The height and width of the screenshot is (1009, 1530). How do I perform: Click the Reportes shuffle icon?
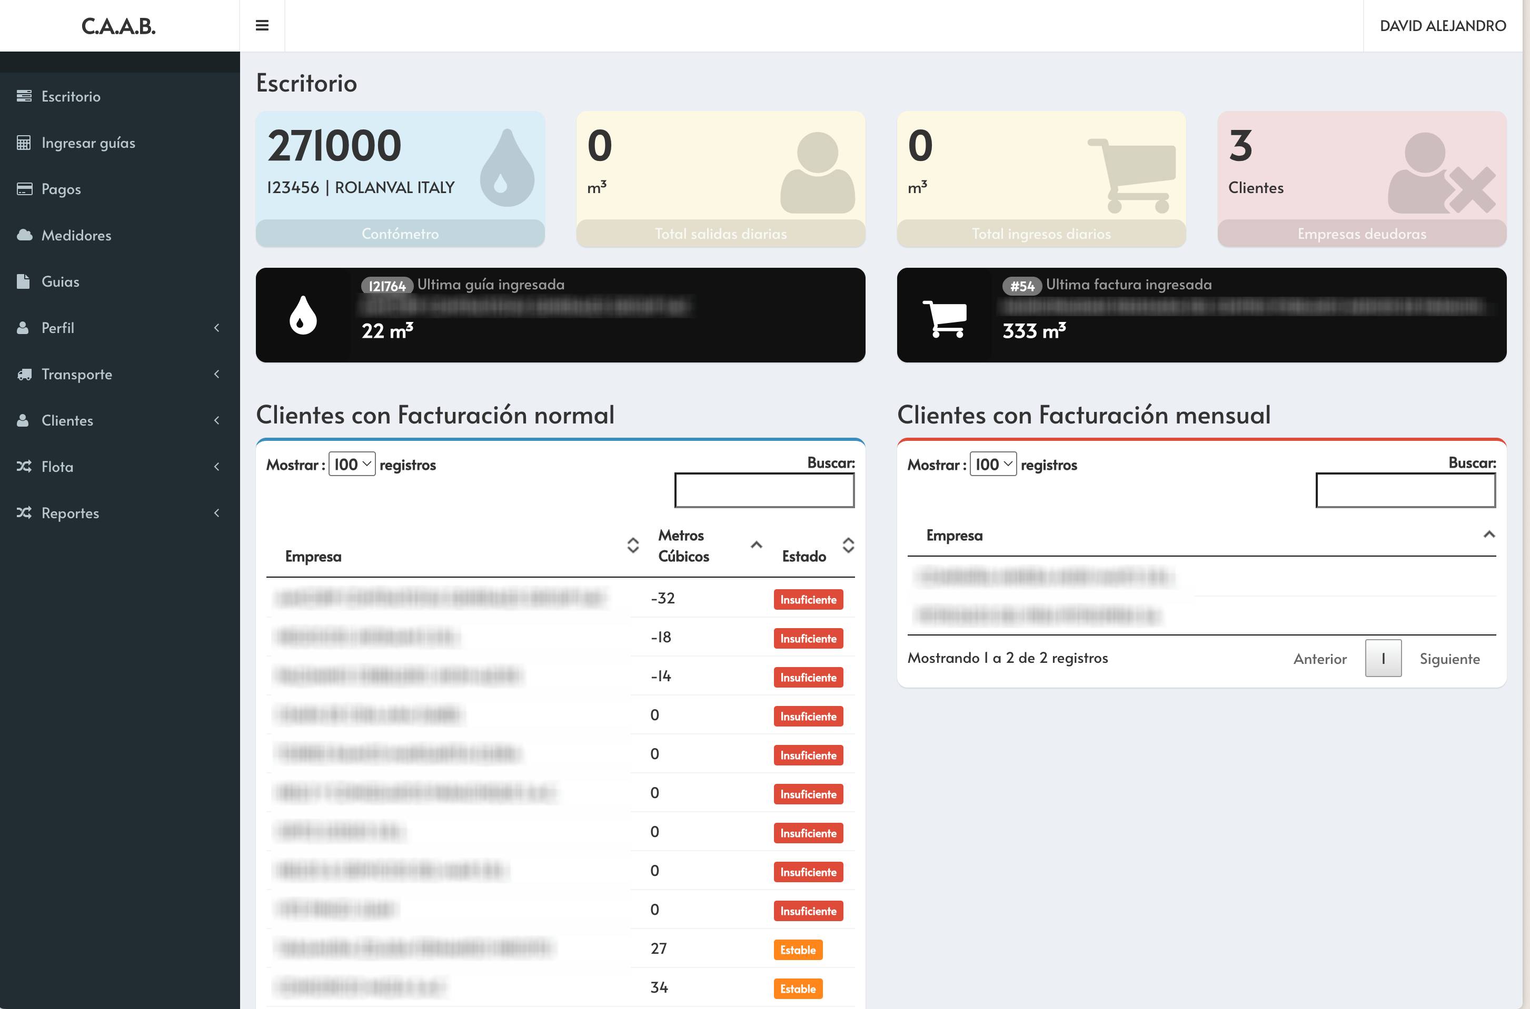click(24, 513)
